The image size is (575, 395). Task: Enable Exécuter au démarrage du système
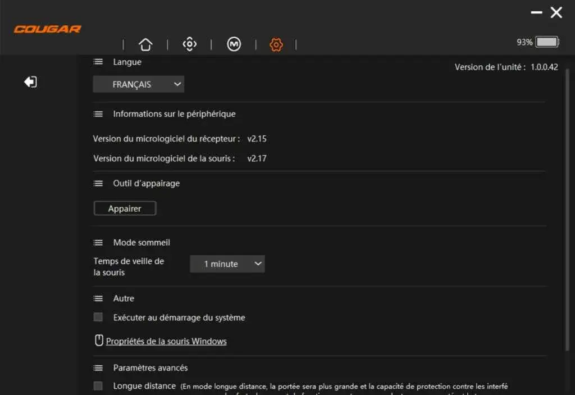(x=98, y=317)
